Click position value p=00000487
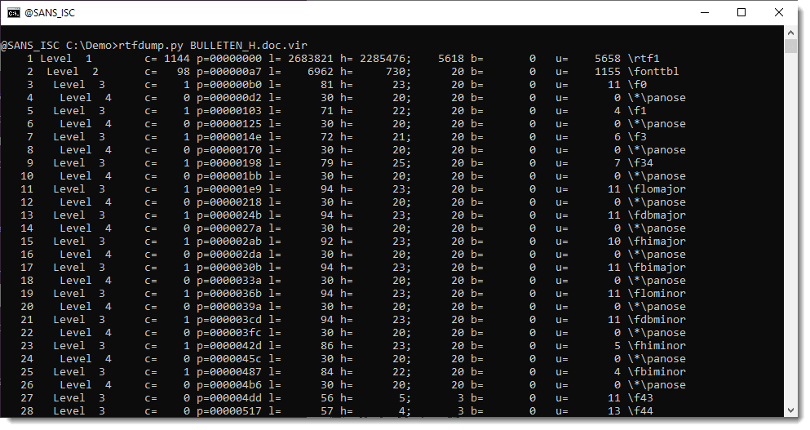The image size is (810, 430). (x=229, y=371)
